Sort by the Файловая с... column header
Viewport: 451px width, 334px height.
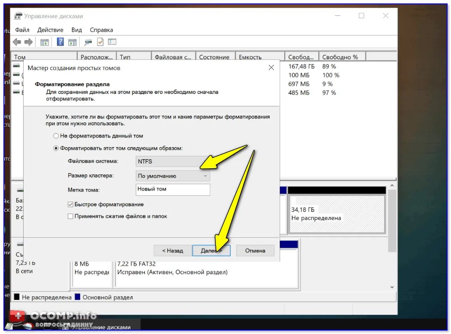click(x=173, y=57)
